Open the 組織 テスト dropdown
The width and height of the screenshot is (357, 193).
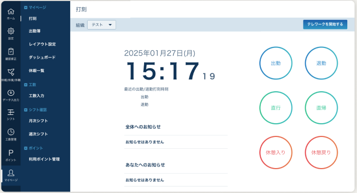point(101,25)
